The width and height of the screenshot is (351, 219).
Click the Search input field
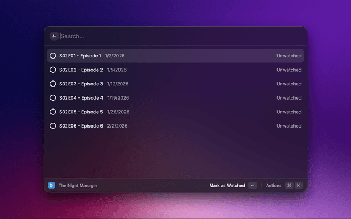(x=175, y=36)
